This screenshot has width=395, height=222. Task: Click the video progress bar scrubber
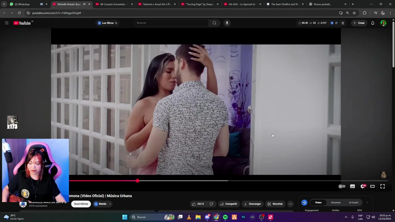(x=137, y=181)
